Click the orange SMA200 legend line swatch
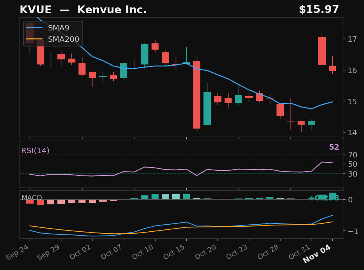Image resolution: width=364 pixels, height=270 pixels. pos(34,39)
